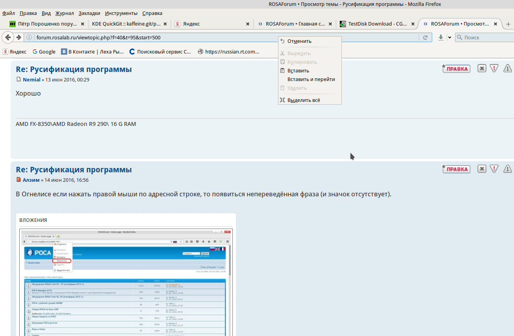This screenshot has width=514, height=336.
Task: Click the Forward navigation arrow
Action: click(x=18, y=37)
